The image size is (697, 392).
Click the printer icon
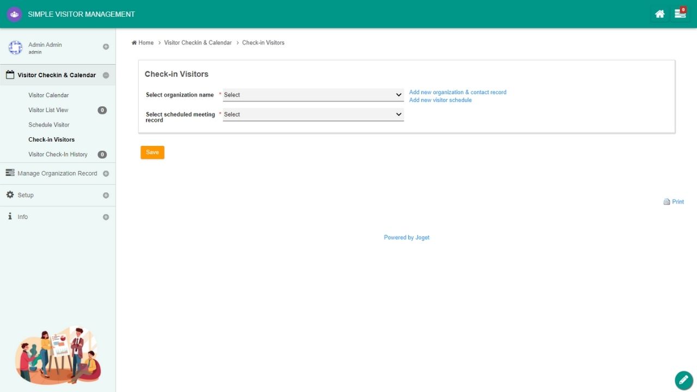coord(667,202)
